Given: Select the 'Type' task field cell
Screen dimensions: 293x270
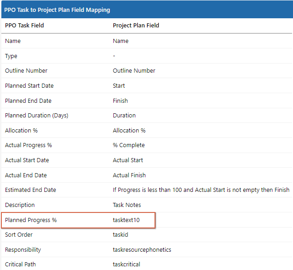Looking at the screenshot, I should [x=11, y=56].
